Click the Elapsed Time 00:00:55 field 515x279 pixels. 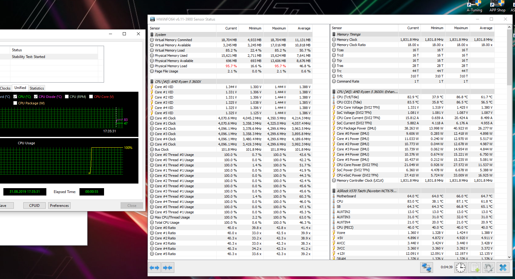coord(92,192)
